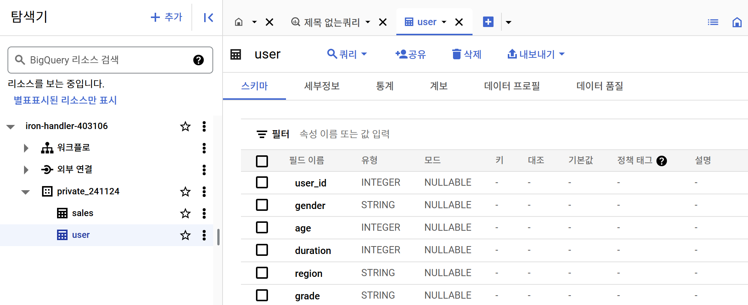Click the 공유 share button
Image resolution: width=748 pixels, height=305 pixels.
point(411,54)
